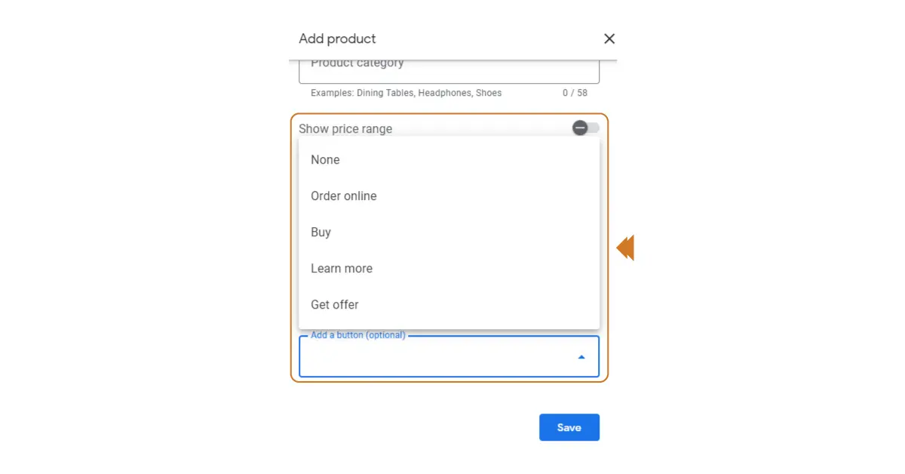Select None from the button options

[325, 160]
